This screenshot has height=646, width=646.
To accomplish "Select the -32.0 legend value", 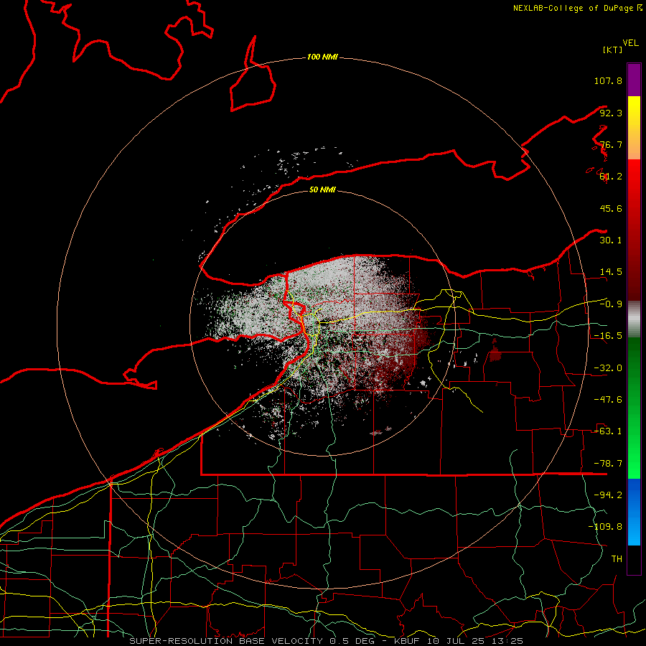I will (608, 368).
